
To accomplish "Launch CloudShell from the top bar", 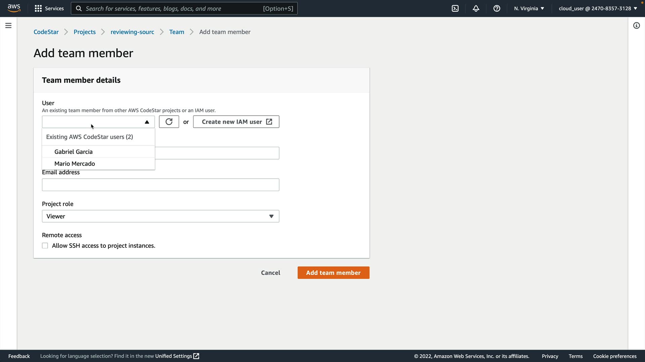I will tap(455, 8).
